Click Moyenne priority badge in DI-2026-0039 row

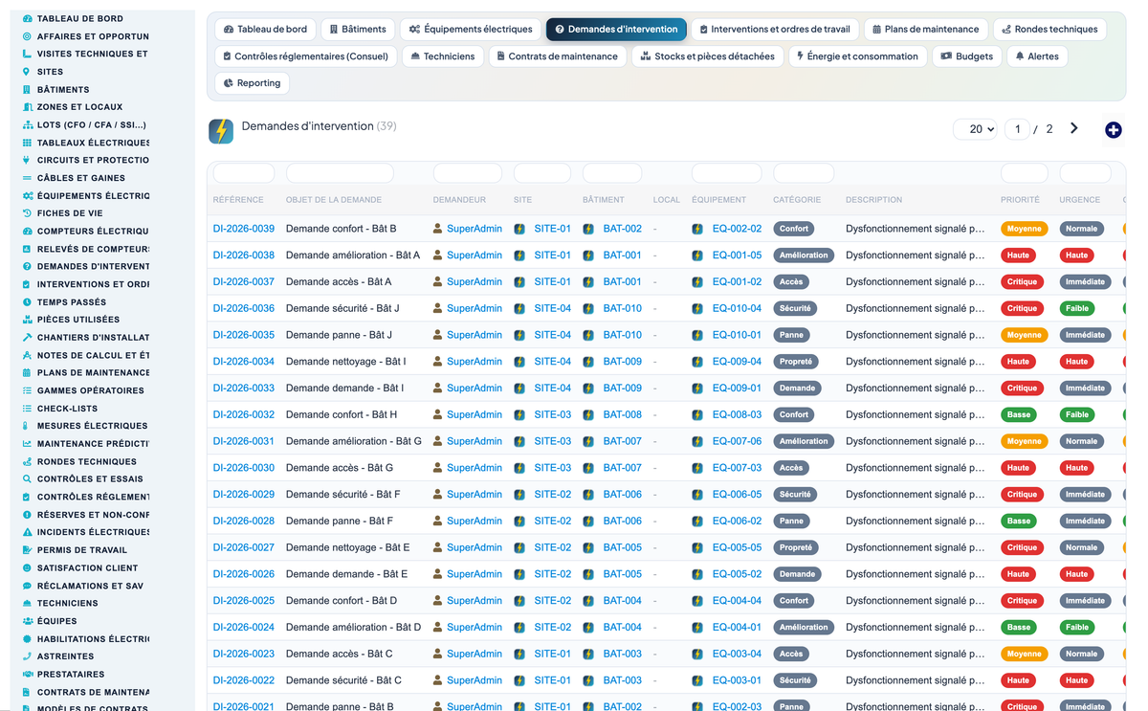point(1024,229)
